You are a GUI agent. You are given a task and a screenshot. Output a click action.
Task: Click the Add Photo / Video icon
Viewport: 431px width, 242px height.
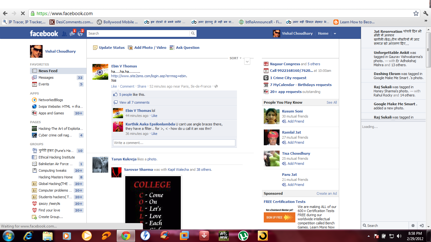pos(130,47)
